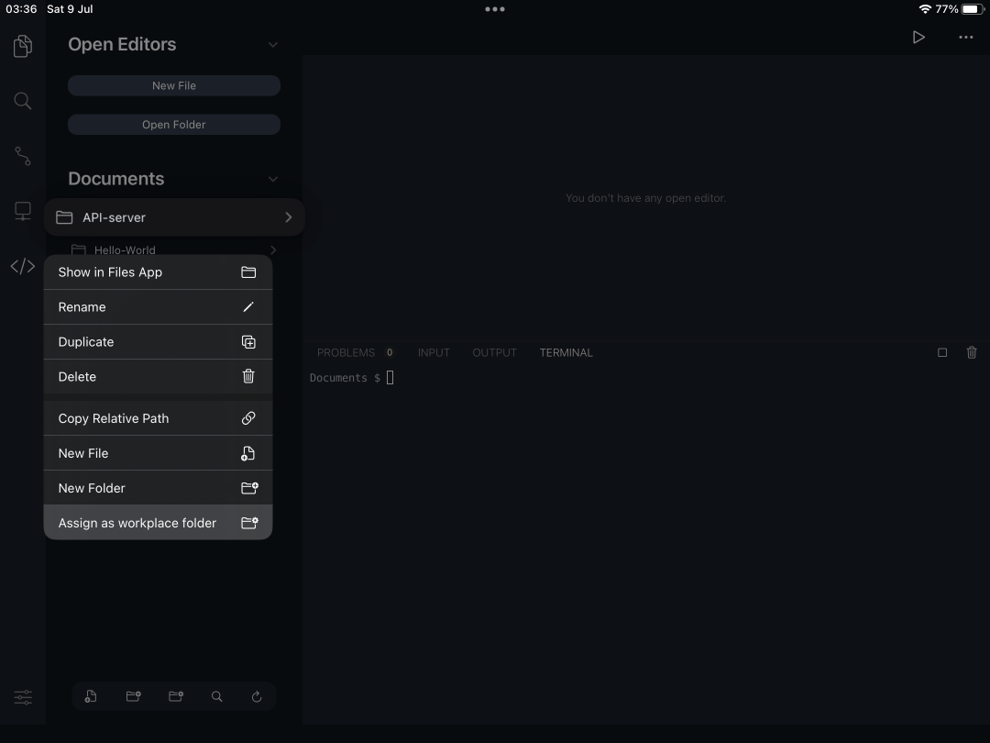Collapse the Documents section
This screenshot has width=990, height=743.
[x=272, y=179]
